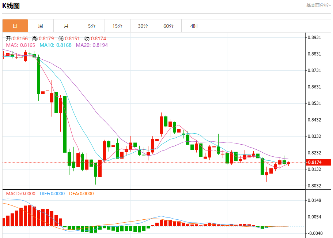Click the red 0.8174 current price tag
The image size is (333, 238).
[x=318, y=162]
